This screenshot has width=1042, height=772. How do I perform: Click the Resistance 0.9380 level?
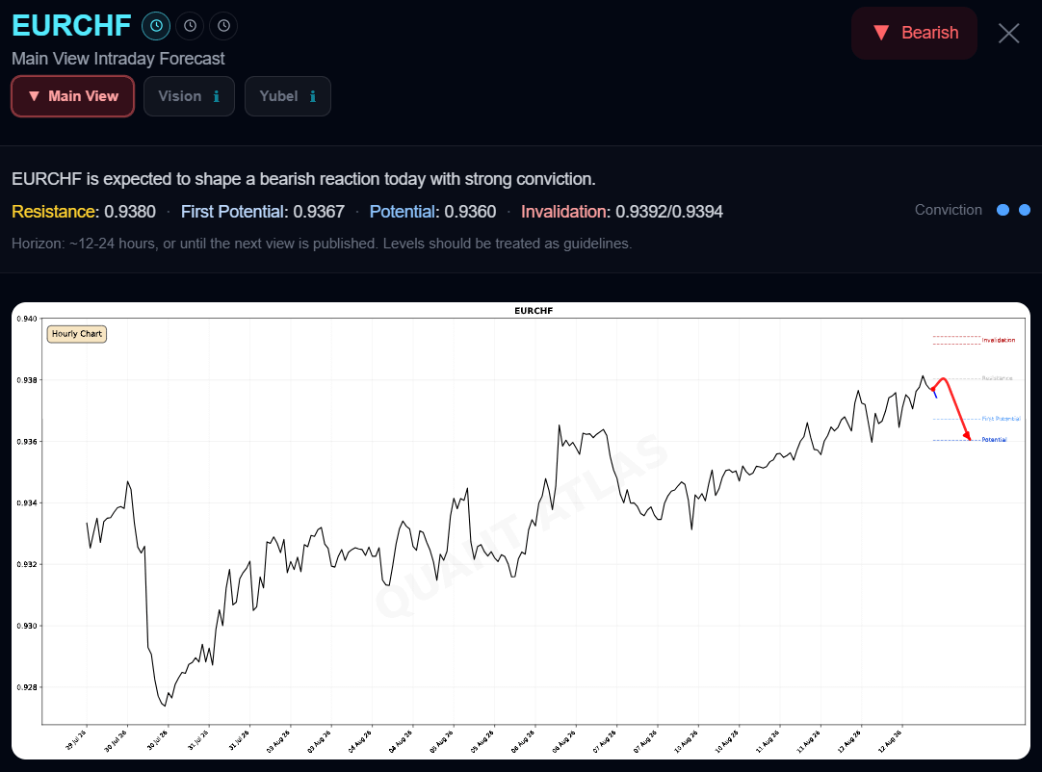tap(84, 212)
